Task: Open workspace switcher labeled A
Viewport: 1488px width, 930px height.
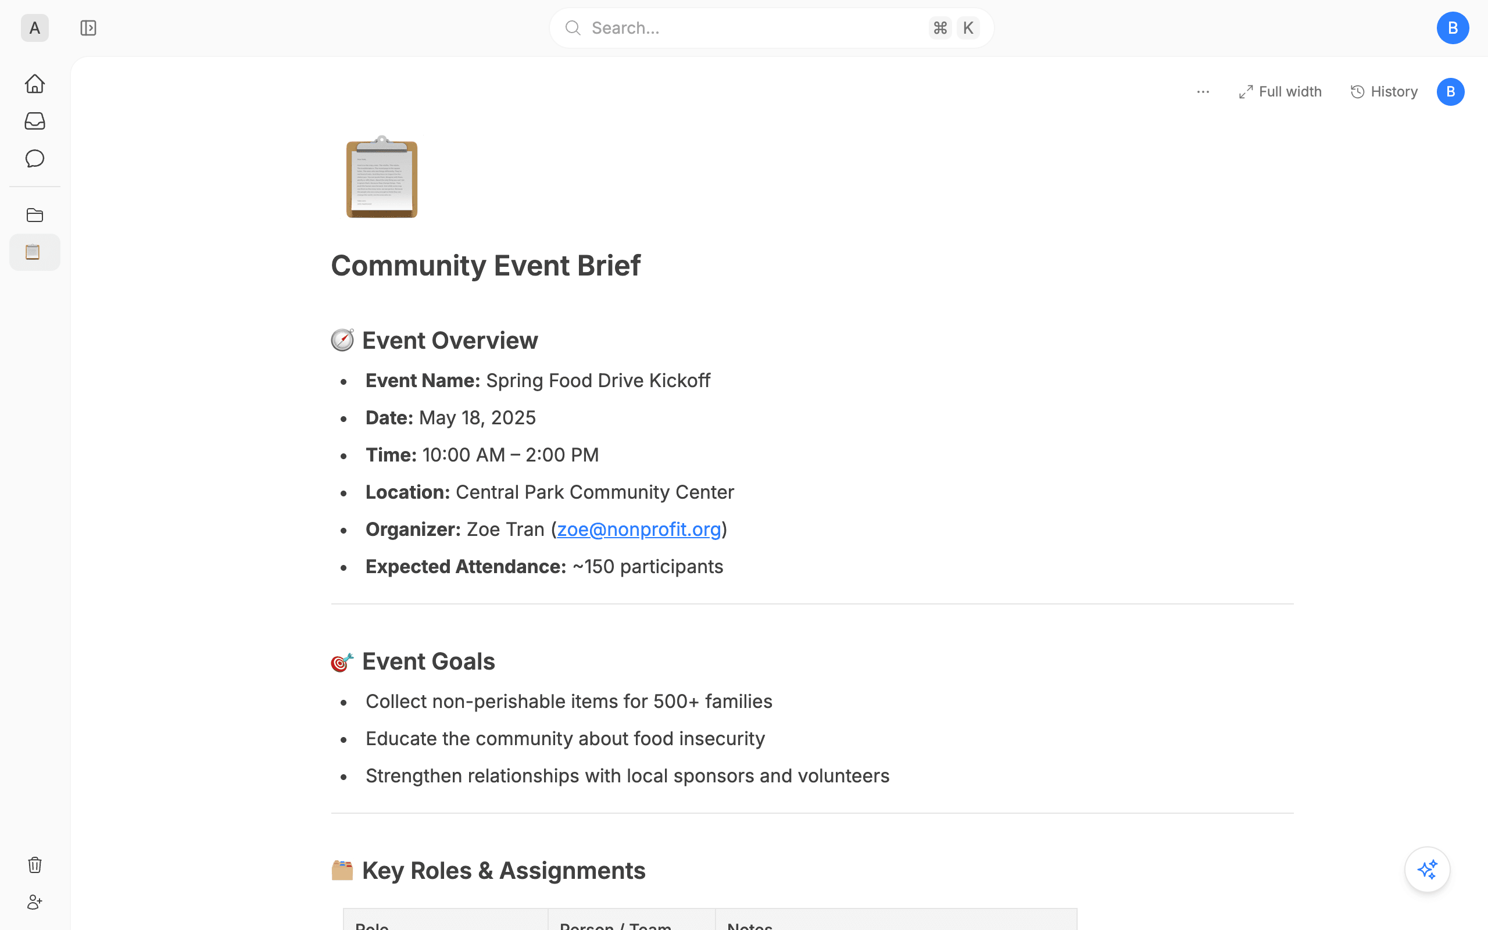Action: (x=35, y=28)
